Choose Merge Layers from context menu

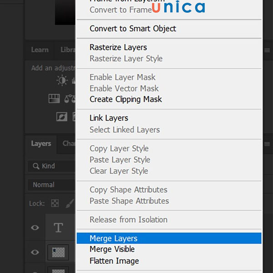tap(169, 238)
